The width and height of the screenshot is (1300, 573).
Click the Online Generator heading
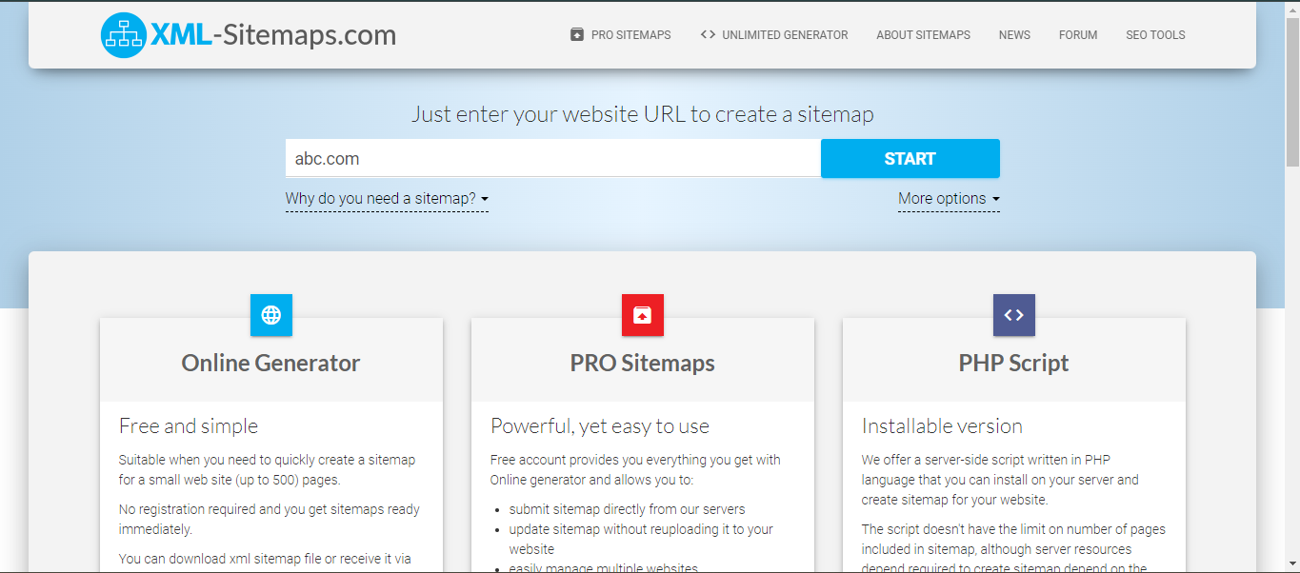[x=270, y=363]
